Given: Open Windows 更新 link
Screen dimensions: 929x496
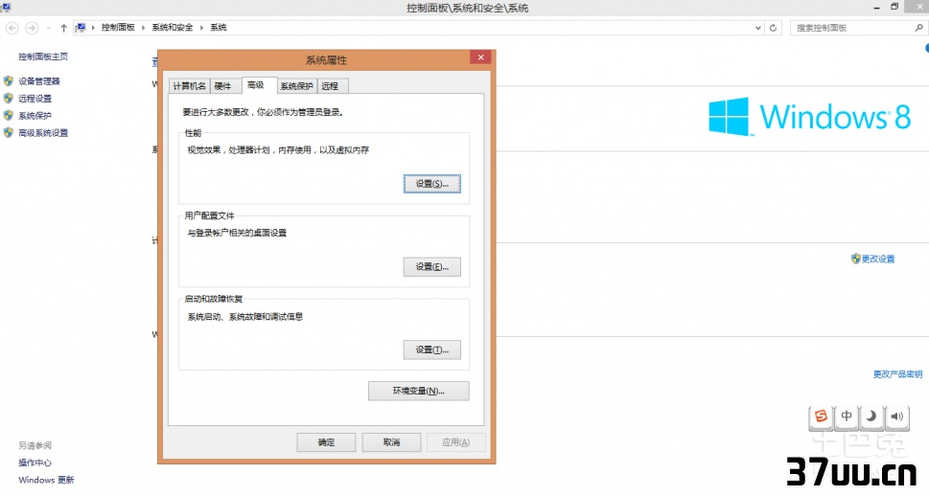Looking at the screenshot, I should 46,480.
